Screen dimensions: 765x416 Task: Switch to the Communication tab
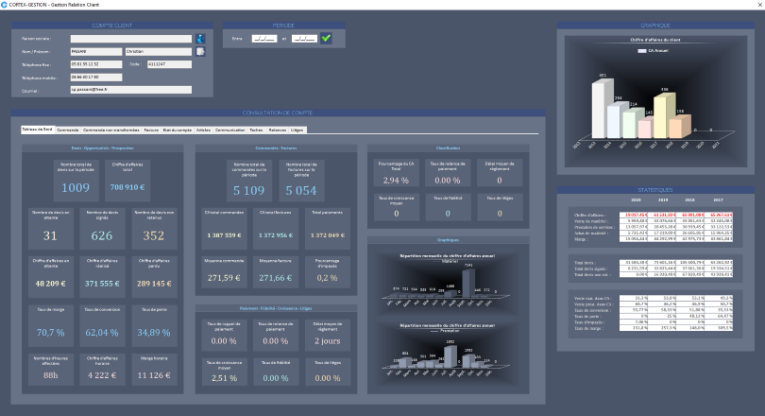pos(230,130)
